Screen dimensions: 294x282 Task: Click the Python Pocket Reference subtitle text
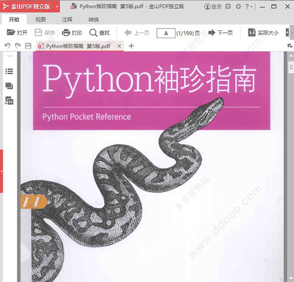pyautogui.click(x=87, y=117)
